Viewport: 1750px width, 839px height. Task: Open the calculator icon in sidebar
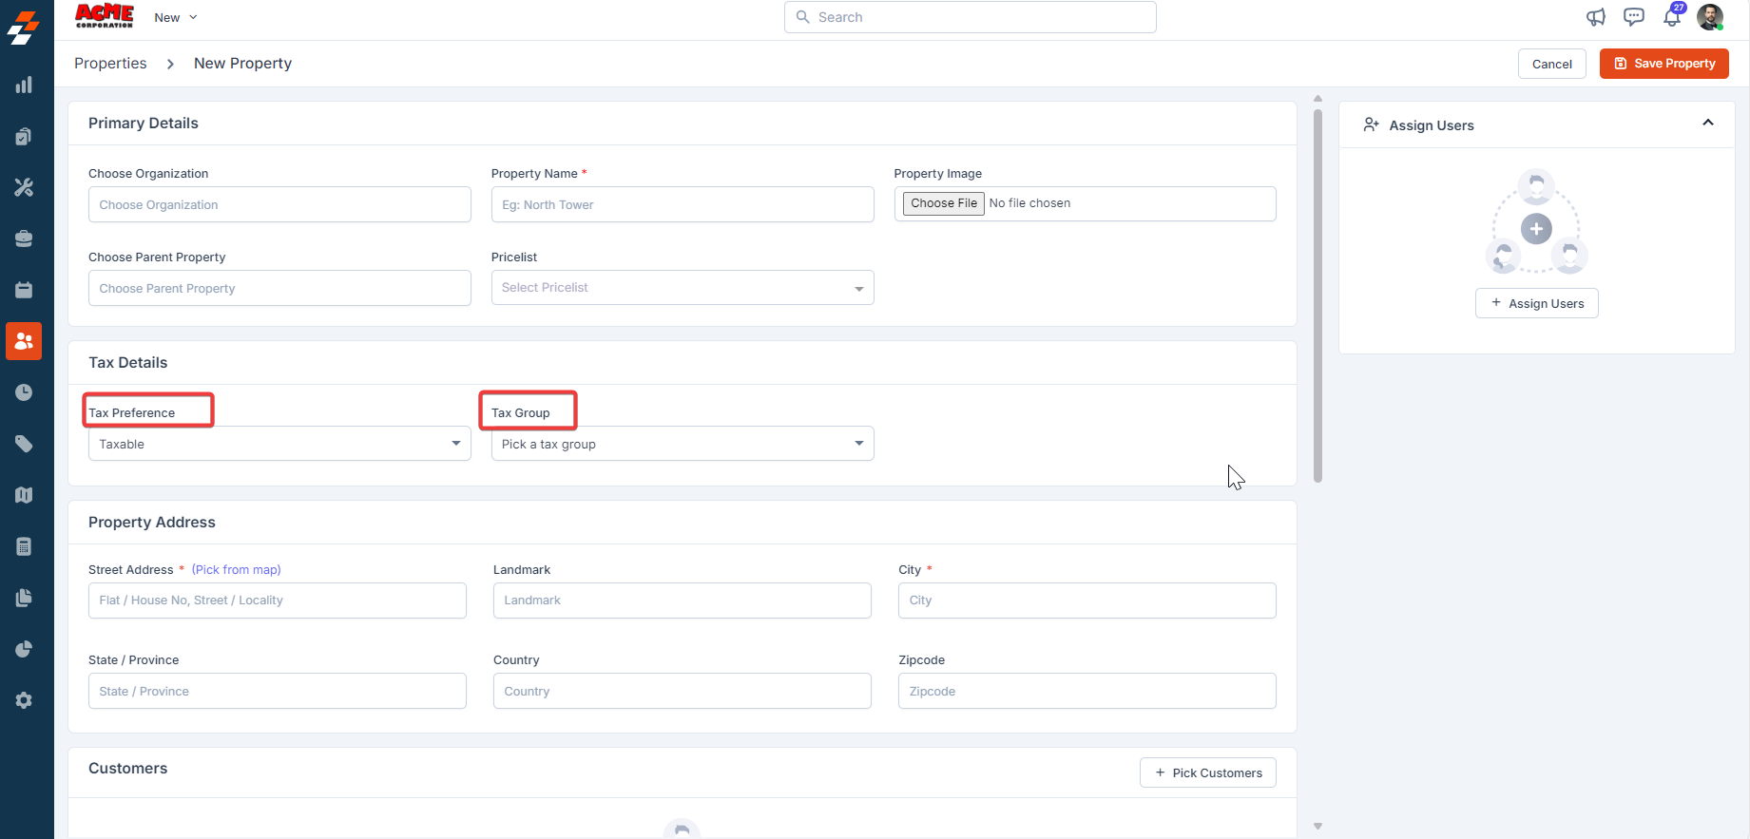(24, 546)
